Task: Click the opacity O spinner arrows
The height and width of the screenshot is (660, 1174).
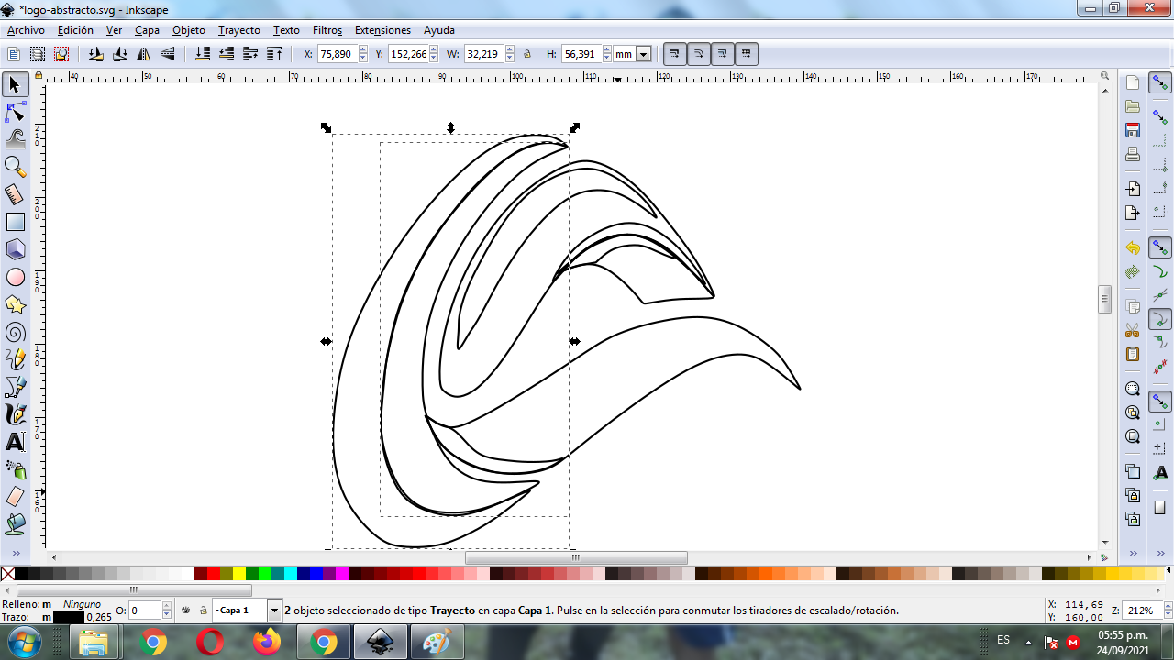Action: tap(167, 610)
